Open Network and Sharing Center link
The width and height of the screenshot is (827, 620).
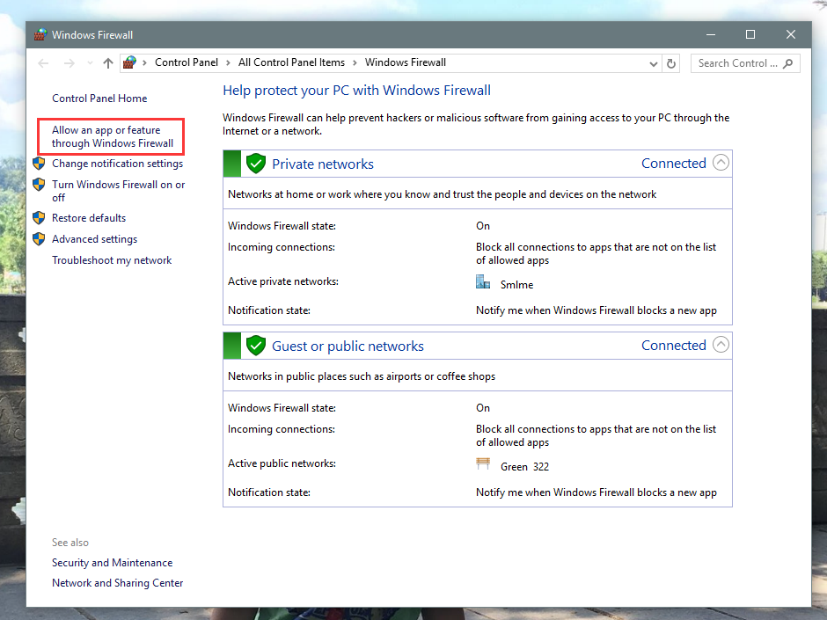(x=117, y=583)
